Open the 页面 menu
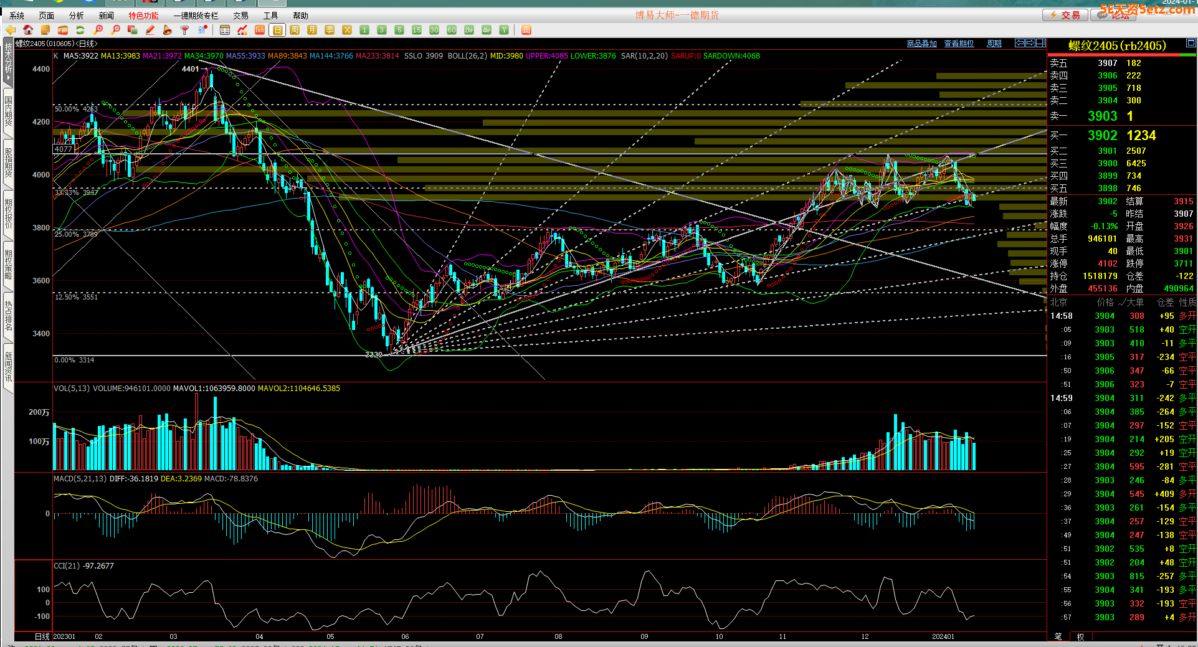This screenshot has height=647, width=1198. coord(47,16)
